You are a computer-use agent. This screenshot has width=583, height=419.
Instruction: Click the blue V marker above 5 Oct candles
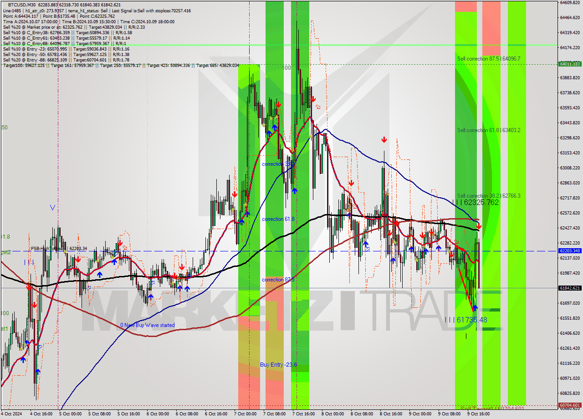52,208
